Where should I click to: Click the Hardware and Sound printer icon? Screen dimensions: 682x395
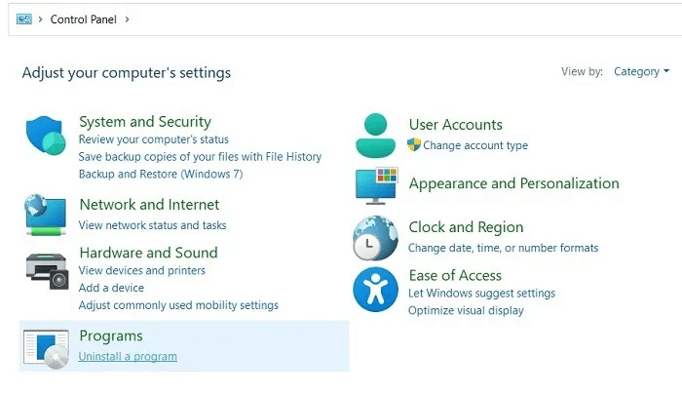click(x=45, y=270)
